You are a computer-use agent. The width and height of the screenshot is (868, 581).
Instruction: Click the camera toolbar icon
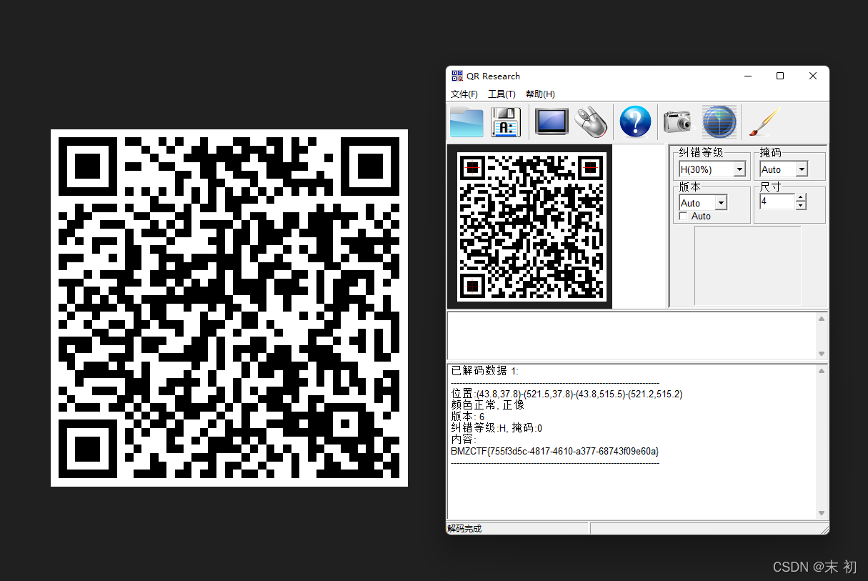click(x=677, y=122)
